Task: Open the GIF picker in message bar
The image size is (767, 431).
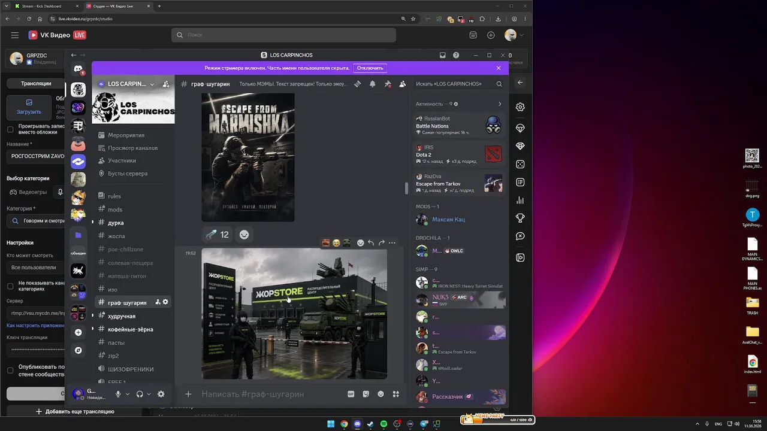Action: (x=351, y=394)
